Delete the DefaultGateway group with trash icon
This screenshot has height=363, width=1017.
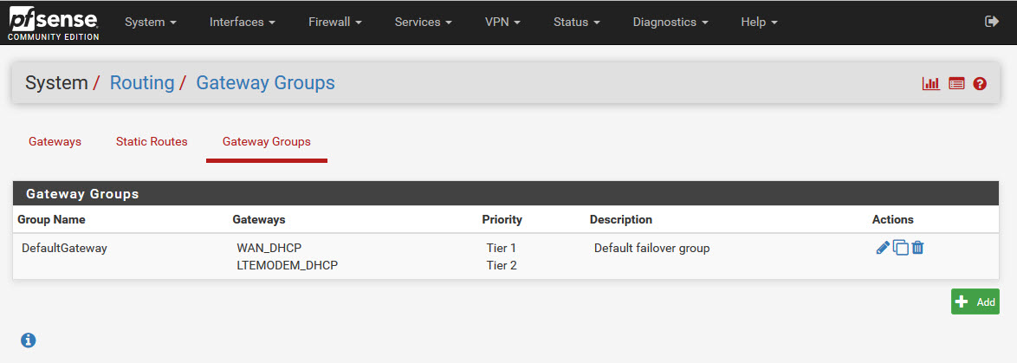click(x=918, y=248)
